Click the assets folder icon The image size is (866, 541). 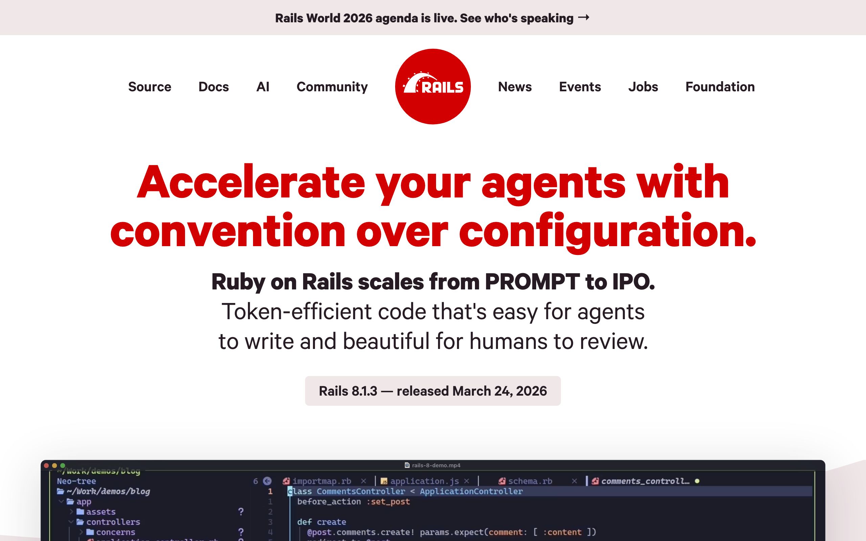click(x=80, y=512)
